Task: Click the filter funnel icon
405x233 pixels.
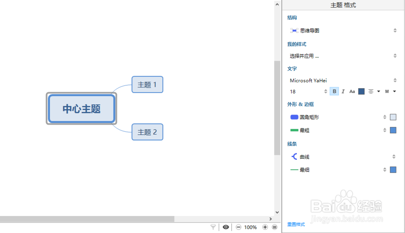Action: point(213,227)
